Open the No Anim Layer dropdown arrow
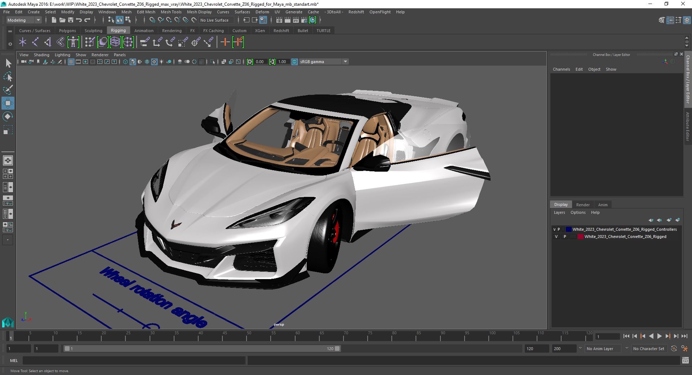The image size is (692, 375). 580,348
